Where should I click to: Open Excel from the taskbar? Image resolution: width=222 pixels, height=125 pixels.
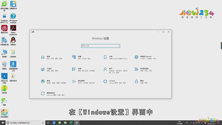pyautogui.click(x=71, y=122)
